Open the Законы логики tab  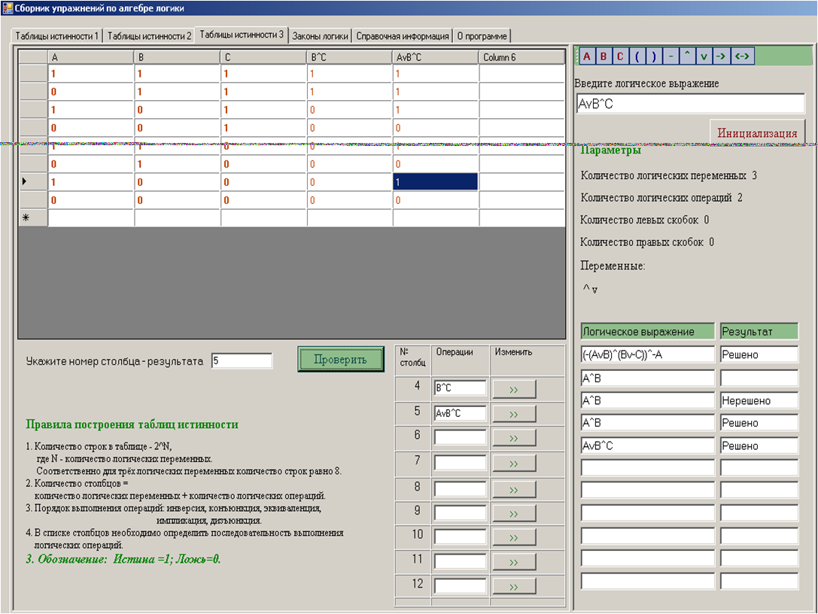click(320, 36)
